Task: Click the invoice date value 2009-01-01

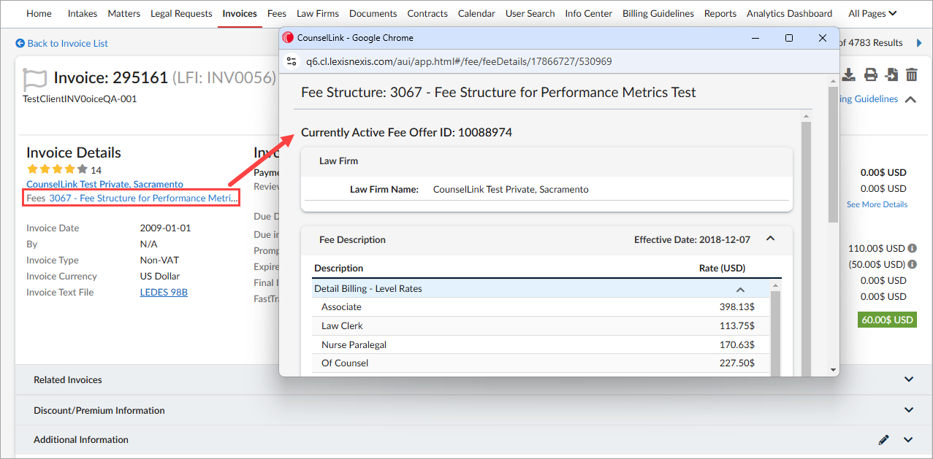Action: click(x=165, y=228)
